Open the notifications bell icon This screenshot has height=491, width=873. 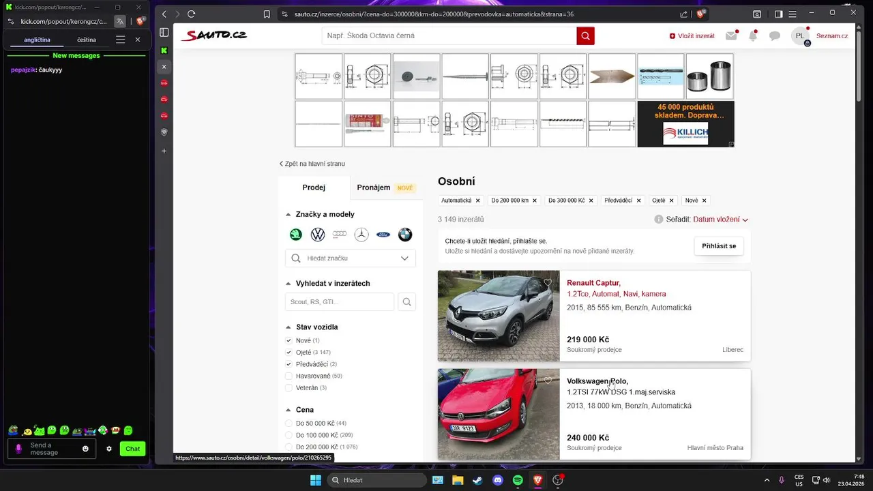(753, 35)
